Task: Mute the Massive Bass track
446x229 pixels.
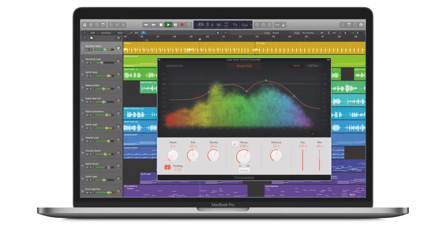Action: click(87, 89)
